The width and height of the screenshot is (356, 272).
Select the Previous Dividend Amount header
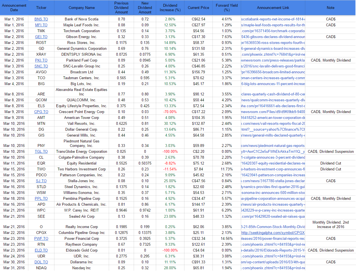pyautogui.click(x=121, y=8)
